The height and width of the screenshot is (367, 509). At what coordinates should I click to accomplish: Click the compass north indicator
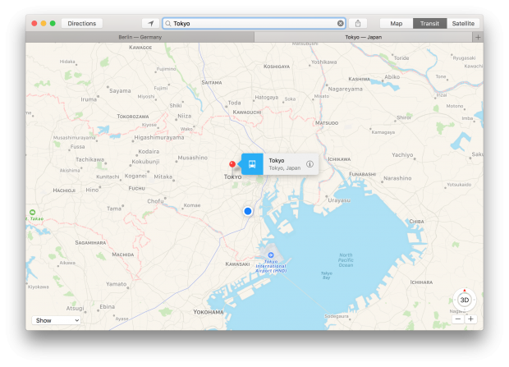(465, 291)
